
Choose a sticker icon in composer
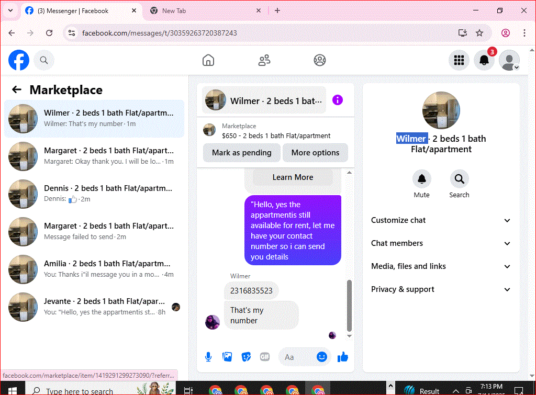tap(246, 357)
